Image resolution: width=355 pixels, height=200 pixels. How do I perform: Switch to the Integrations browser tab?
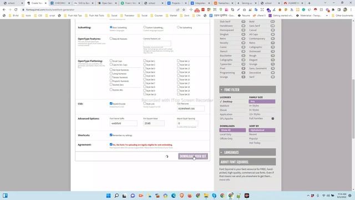click(x=200, y=3)
